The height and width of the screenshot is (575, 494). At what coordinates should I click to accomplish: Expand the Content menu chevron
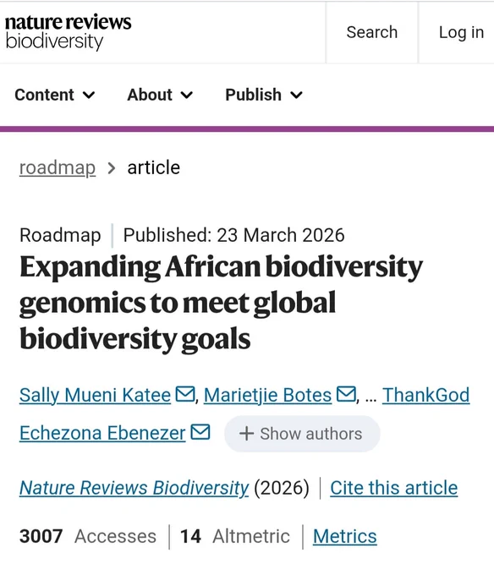89,96
